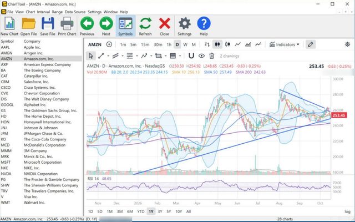The height and width of the screenshot is (222, 355).
Task: Select the last line-style chart type icon
Action: [x=258, y=44]
